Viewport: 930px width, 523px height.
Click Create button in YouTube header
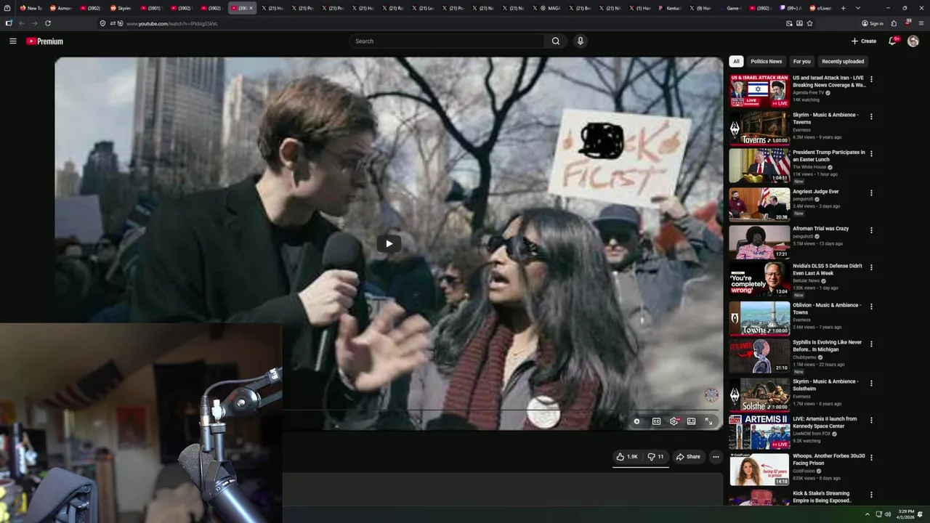pos(864,41)
